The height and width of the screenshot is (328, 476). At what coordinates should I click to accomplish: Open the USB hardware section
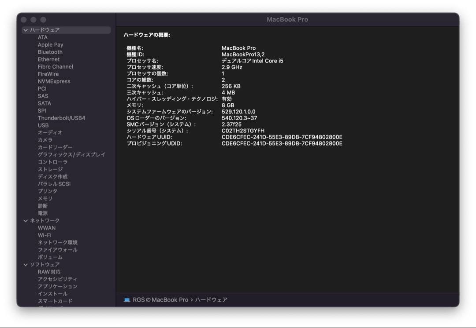point(43,125)
